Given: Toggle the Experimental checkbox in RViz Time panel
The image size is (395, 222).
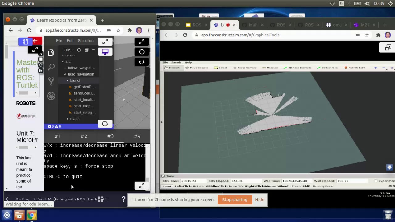Looking at the screenshot, I should tap(376, 181).
